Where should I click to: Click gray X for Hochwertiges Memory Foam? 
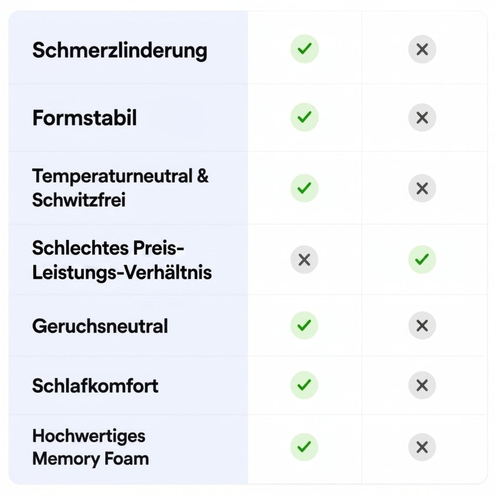point(422,447)
